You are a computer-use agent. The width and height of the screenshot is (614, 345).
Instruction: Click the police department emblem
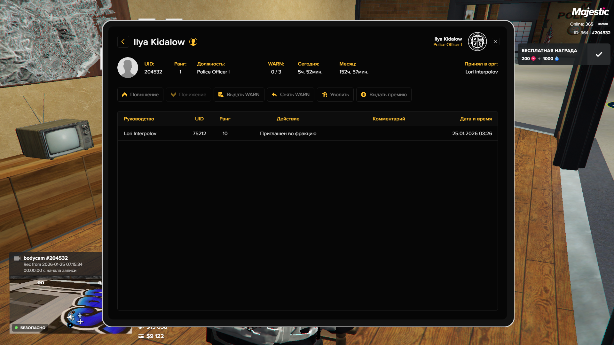477,42
